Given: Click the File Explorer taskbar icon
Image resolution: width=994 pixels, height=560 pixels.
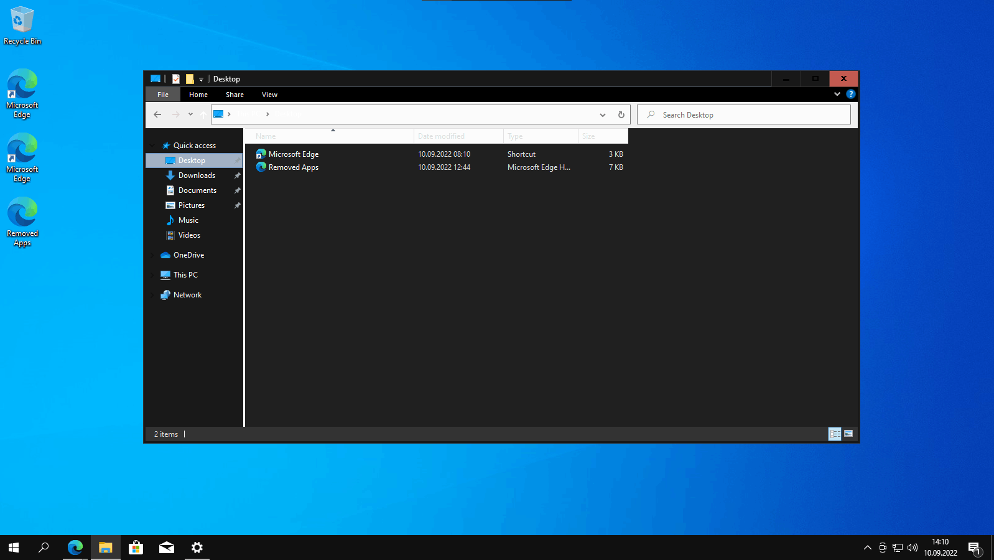Looking at the screenshot, I should (x=106, y=548).
